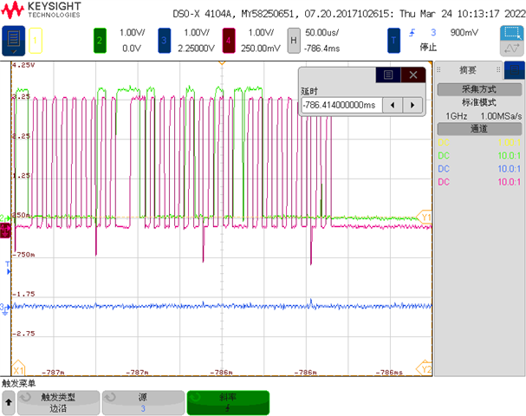
Task: Open the main menu icon at top left
Action: click(x=13, y=41)
